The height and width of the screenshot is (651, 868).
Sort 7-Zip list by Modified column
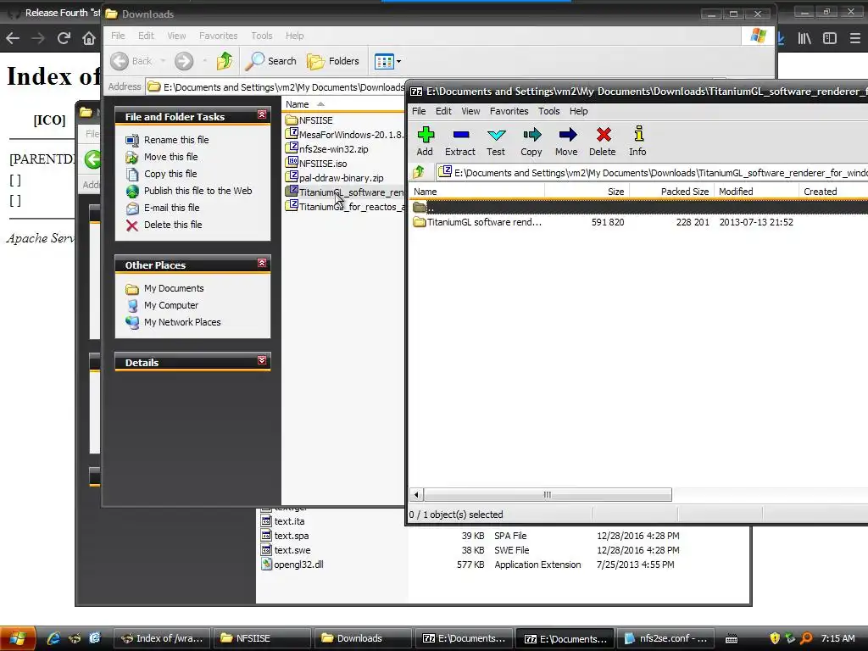[x=756, y=192]
